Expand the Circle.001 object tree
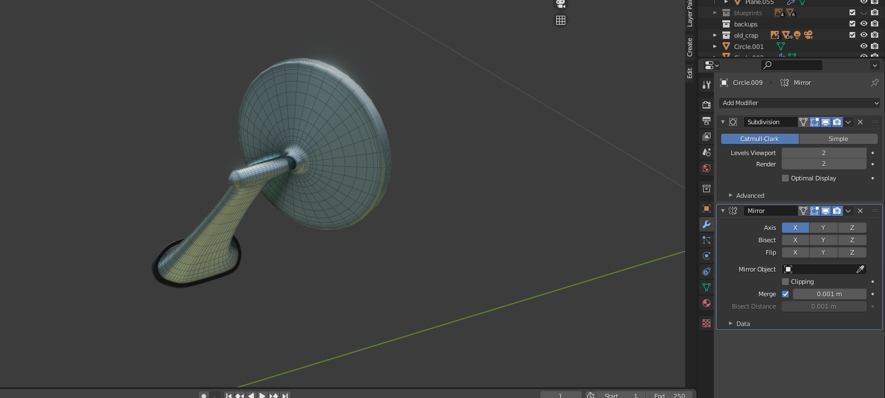The height and width of the screenshot is (398, 885). pyautogui.click(x=715, y=46)
